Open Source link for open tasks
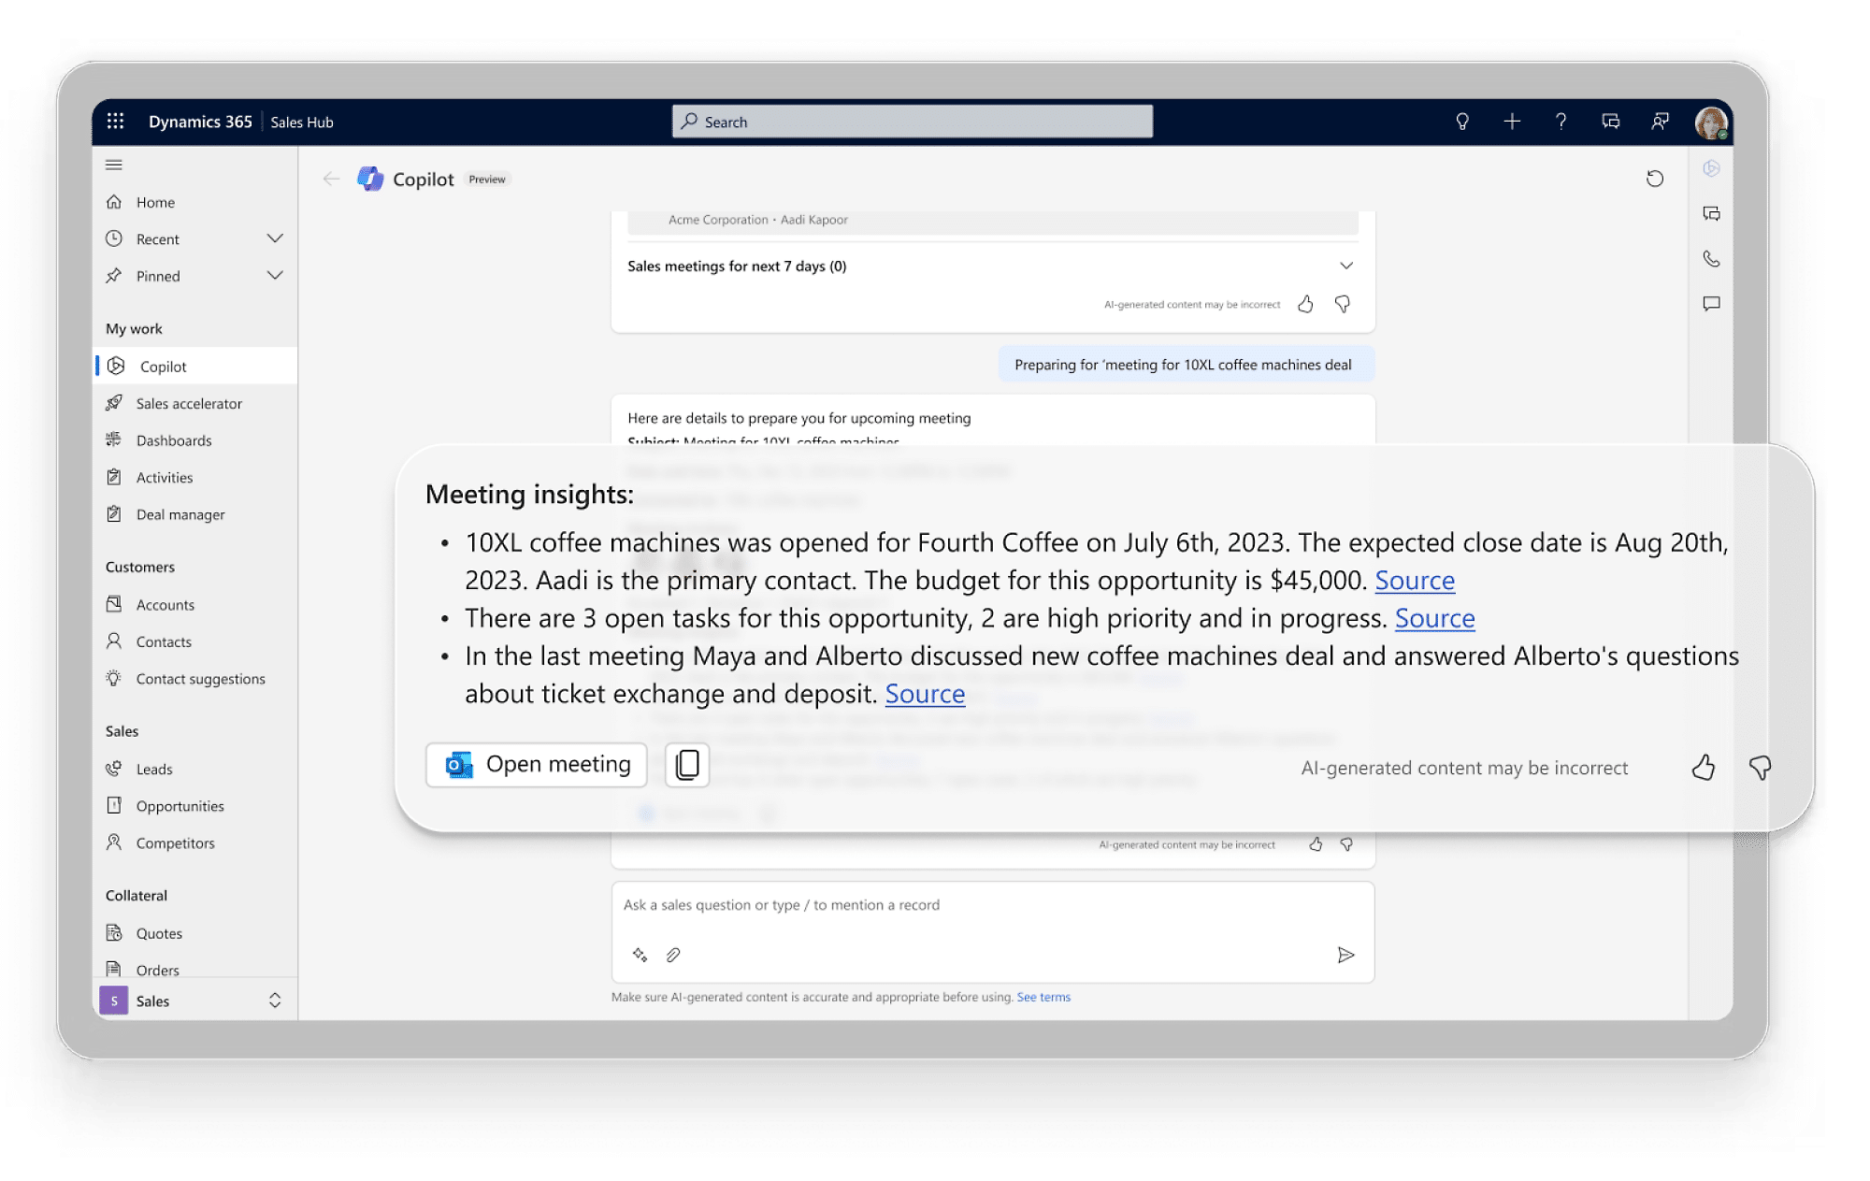This screenshot has height=1181, width=1870. click(x=1434, y=618)
